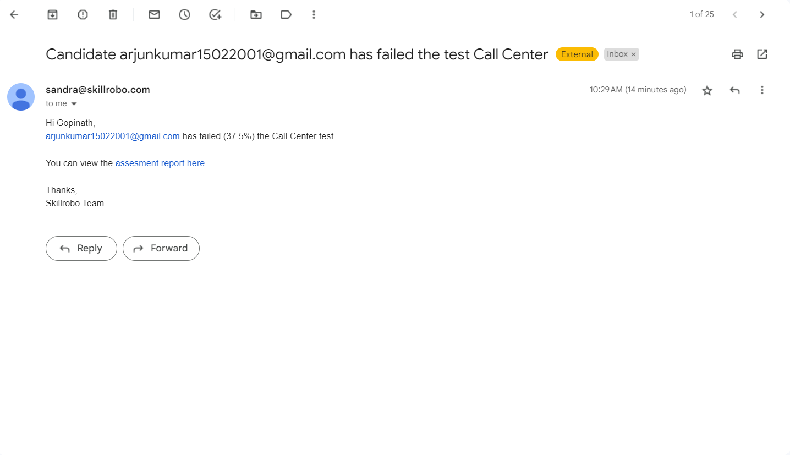Print this email conversation
Screen dimensions: 790x455
click(737, 54)
